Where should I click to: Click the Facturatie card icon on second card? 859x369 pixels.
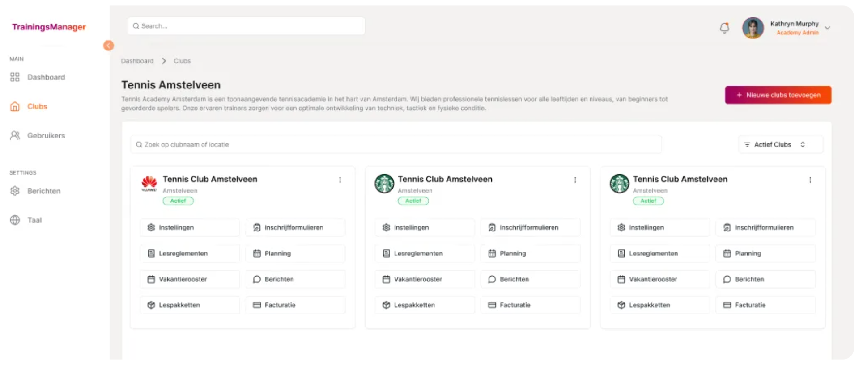click(x=492, y=305)
